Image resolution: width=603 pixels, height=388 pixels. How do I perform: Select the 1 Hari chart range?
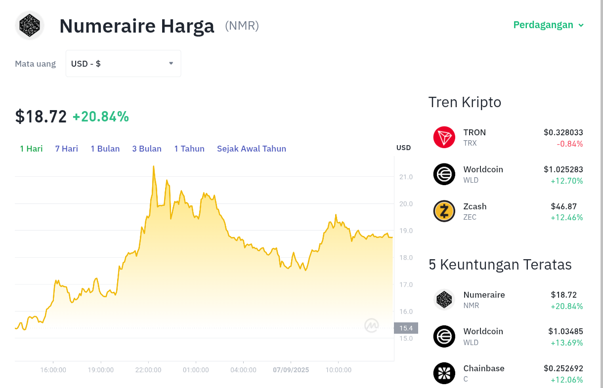coord(31,149)
